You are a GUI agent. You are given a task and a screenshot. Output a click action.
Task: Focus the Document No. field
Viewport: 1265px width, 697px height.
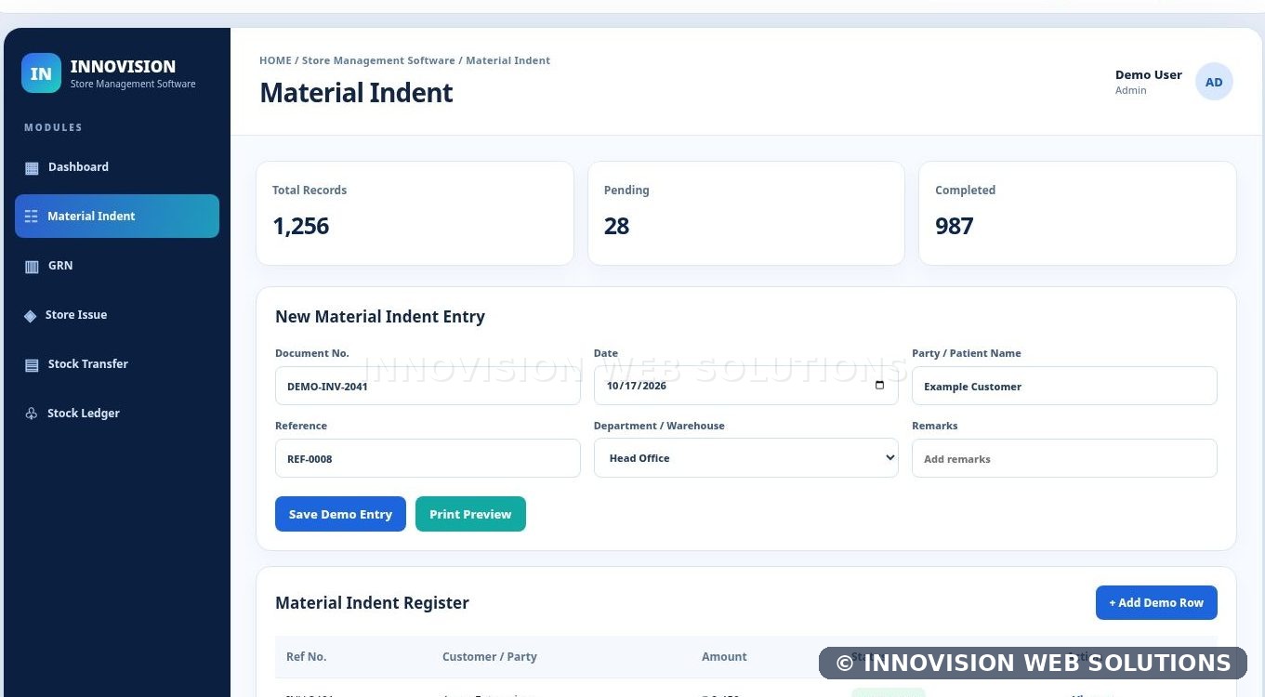click(428, 386)
